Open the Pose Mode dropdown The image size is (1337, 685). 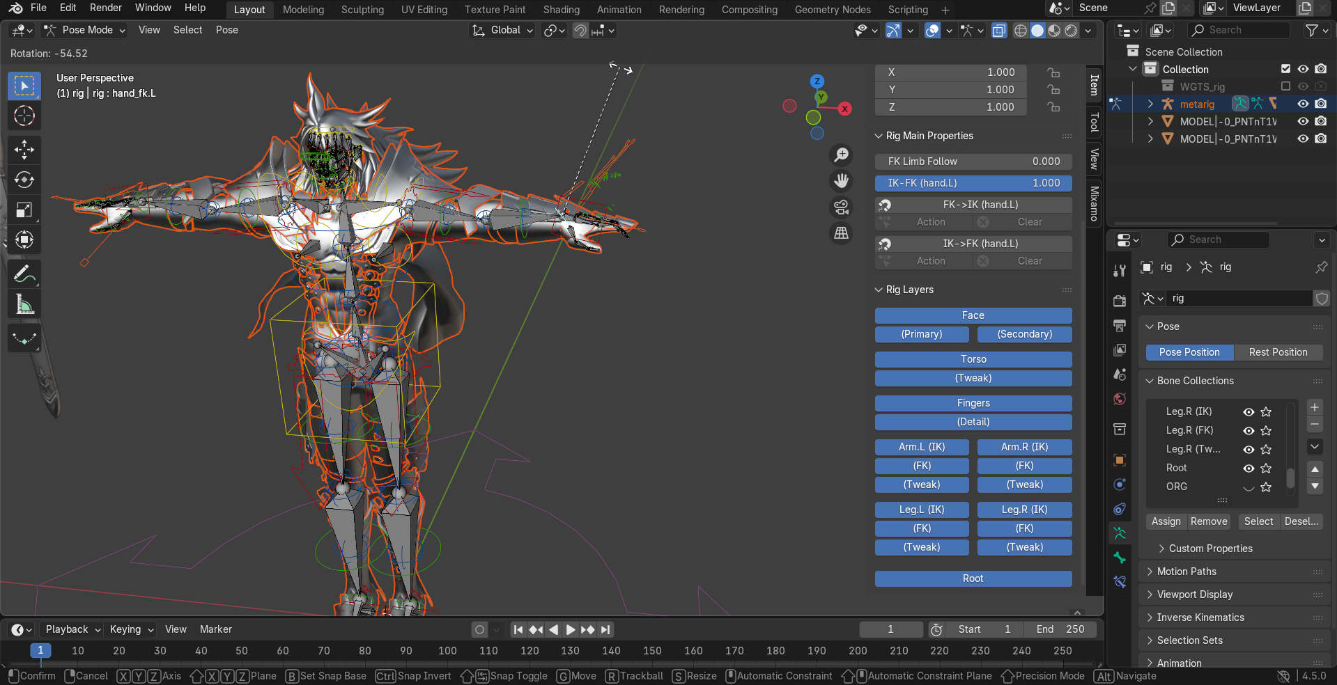[85, 30]
